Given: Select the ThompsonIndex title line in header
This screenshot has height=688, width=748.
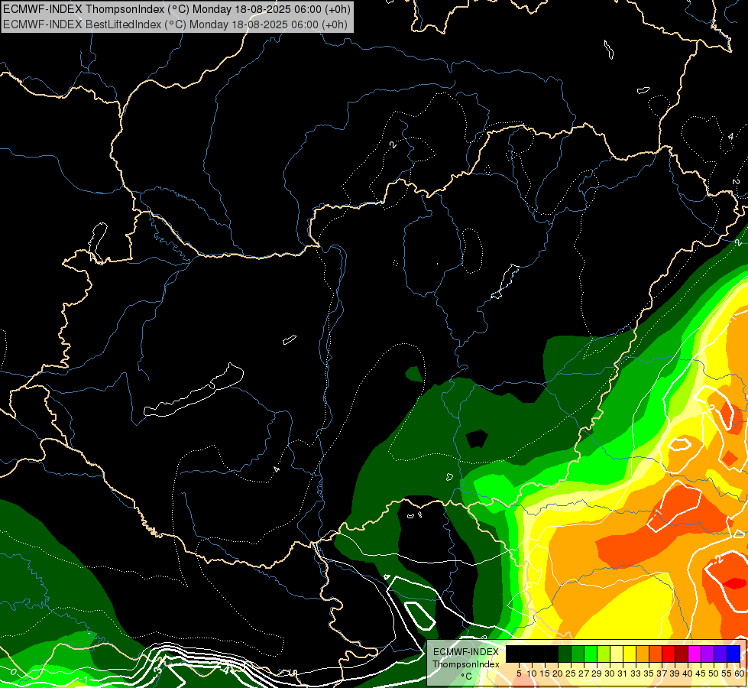Looking at the screenshot, I should [176, 9].
